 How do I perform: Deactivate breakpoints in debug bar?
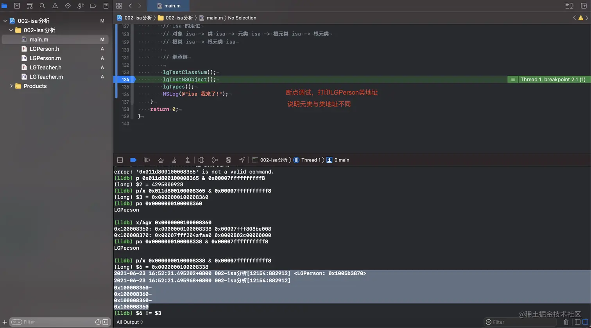[133, 160]
